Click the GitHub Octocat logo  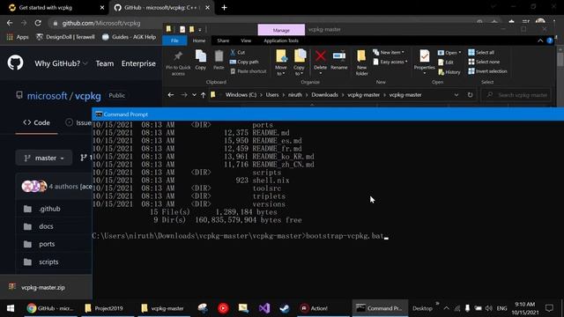click(15, 63)
